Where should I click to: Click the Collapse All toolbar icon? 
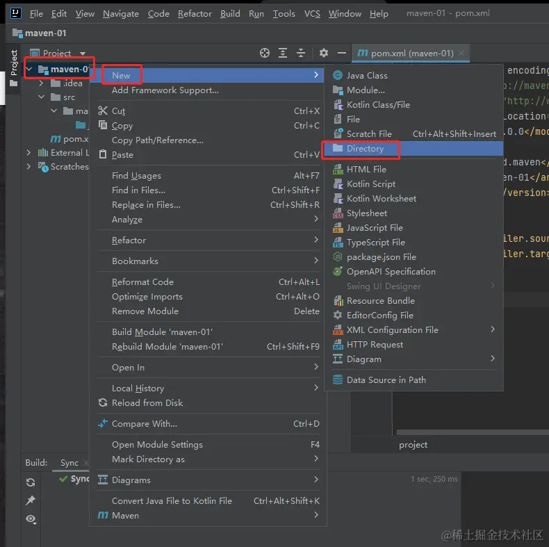301,53
